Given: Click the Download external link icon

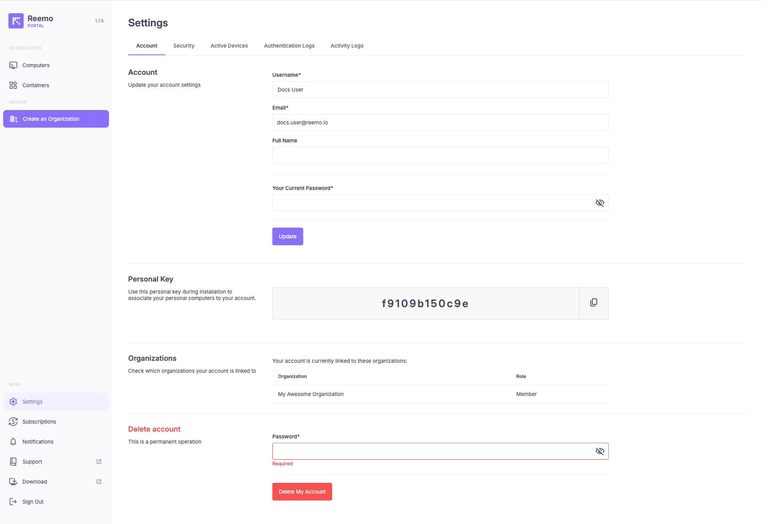Looking at the screenshot, I should click(x=99, y=482).
